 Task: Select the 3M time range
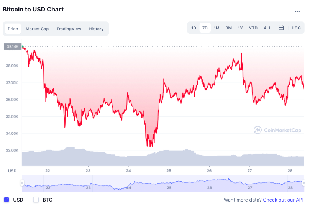point(229,28)
